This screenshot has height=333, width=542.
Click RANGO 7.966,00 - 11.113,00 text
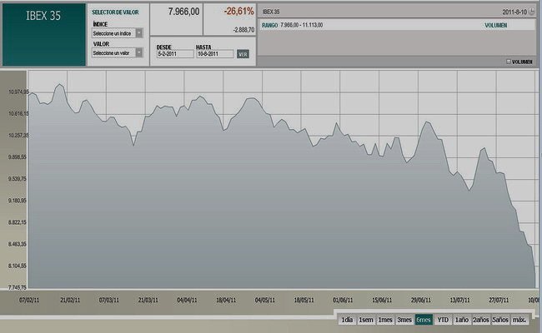(x=293, y=25)
